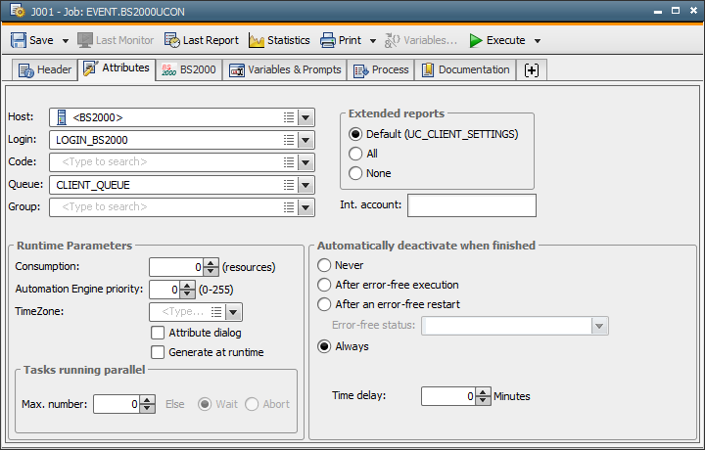Check Generate at runtime option
Image resolution: width=705 pixels, height=450 pixels.
coord(158,352)
